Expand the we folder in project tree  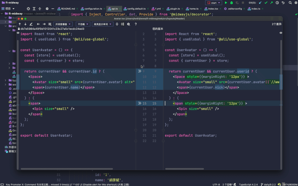[6, 85]
